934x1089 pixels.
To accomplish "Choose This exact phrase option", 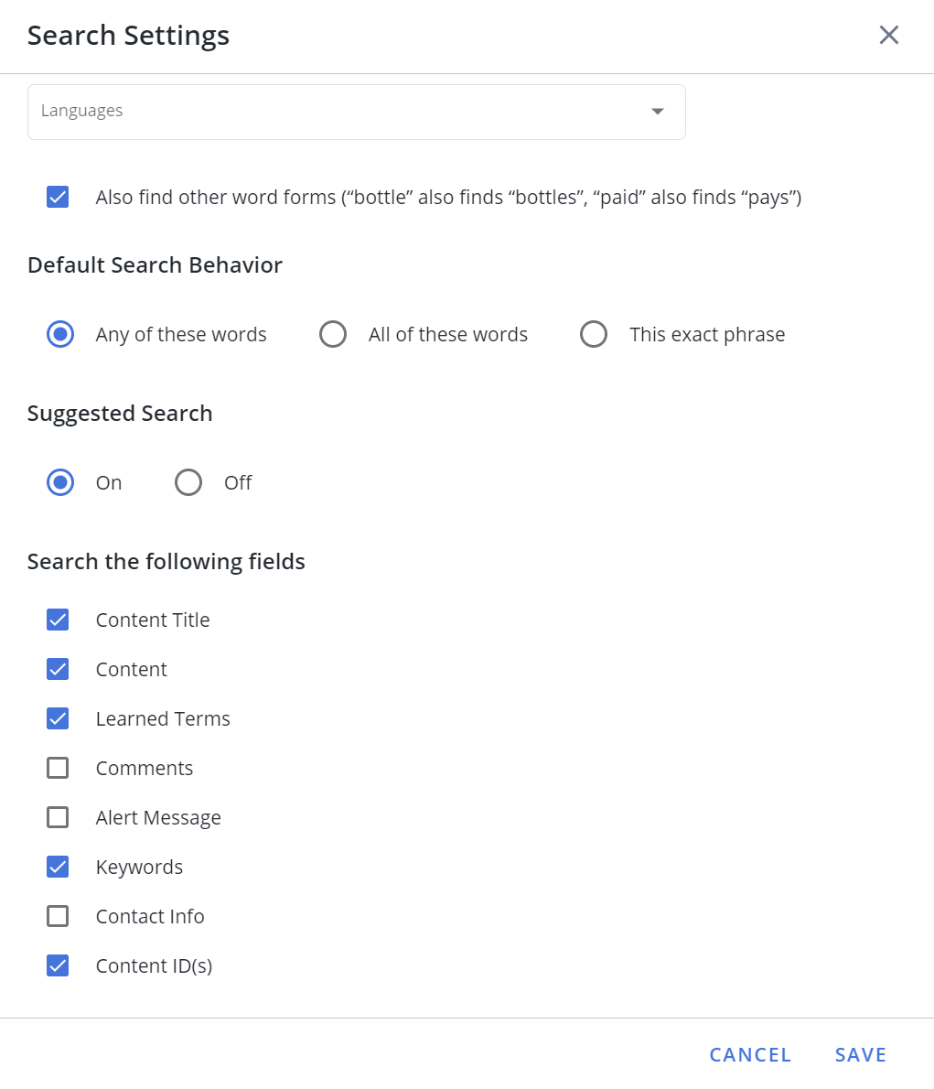I will pyautogui.click(x=594, y=334).
